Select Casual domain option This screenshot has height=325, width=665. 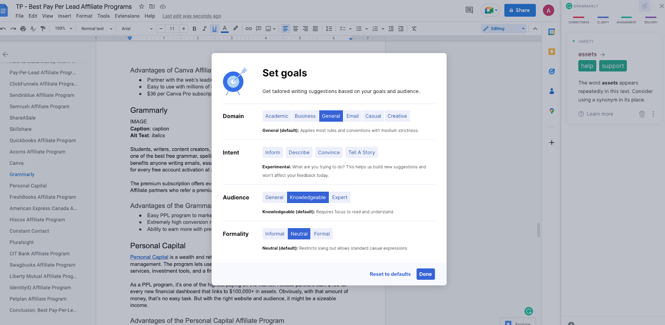(373, 116)
